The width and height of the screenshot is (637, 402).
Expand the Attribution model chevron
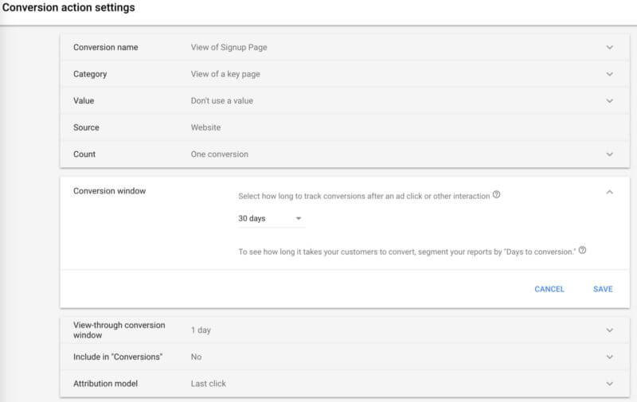(610, 384)
